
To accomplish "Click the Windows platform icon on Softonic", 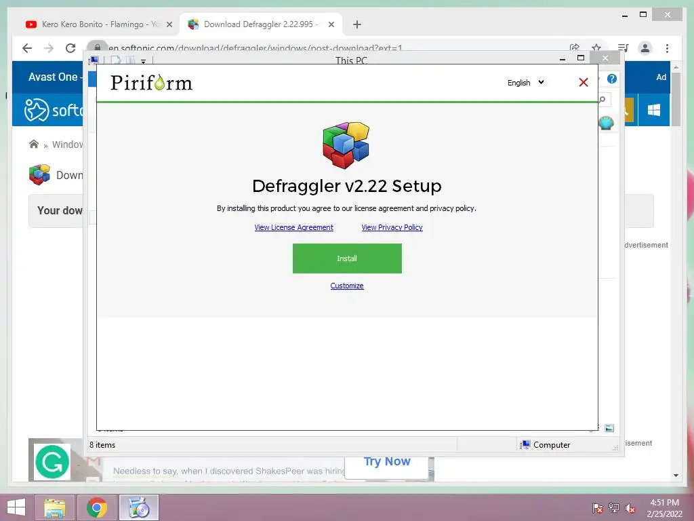I will coord(654,110).
